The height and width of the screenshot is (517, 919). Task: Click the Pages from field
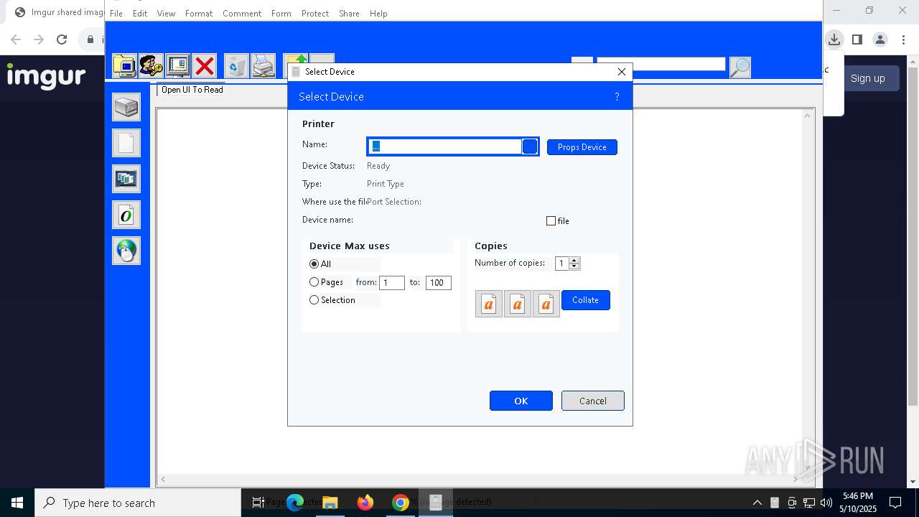(392, 283)
